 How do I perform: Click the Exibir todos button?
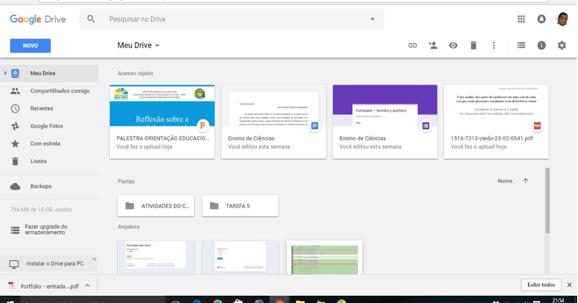(x=541, y=284)
